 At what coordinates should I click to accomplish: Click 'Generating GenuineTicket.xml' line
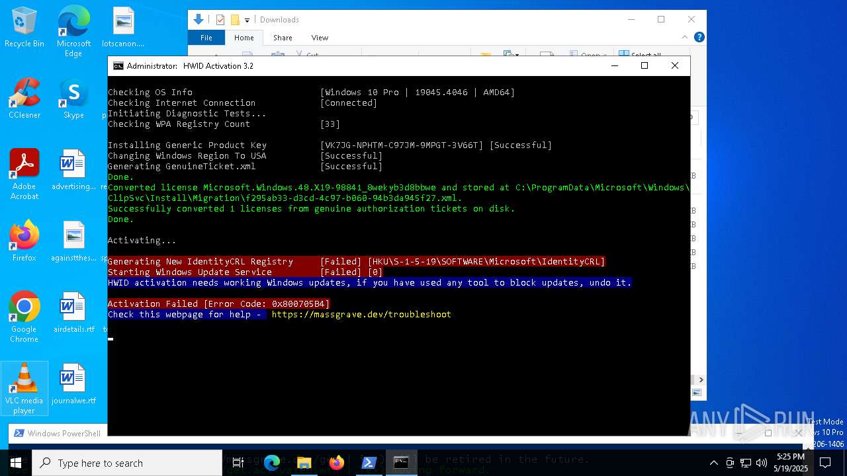point(245,166)
